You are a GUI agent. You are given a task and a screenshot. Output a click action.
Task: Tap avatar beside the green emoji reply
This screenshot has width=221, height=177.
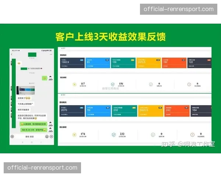(50, 78)
